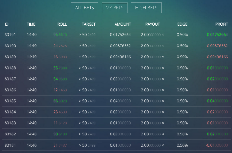This screenshot has height=153, width=232.
Task: Open bet ID 80185
Action: click(x=10, y=101)
